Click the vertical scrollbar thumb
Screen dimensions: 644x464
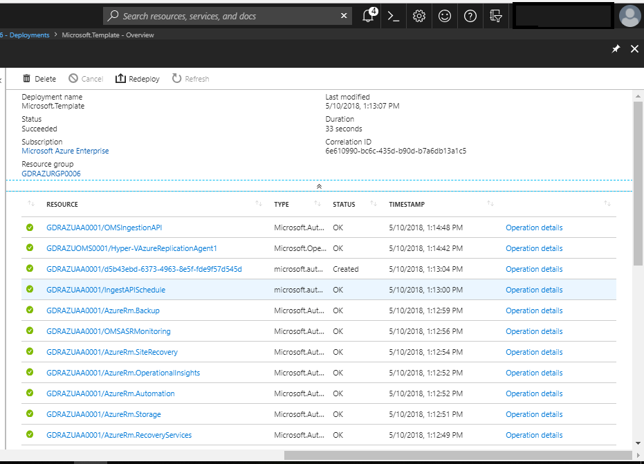[x=638, y=183]
